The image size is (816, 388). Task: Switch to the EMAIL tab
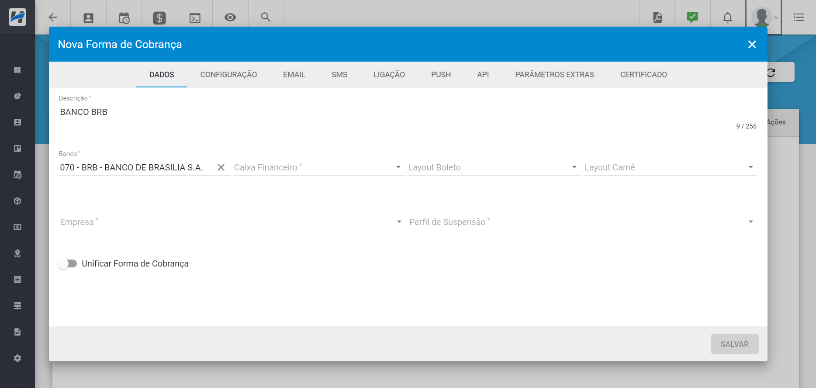[x=294, y=75]
